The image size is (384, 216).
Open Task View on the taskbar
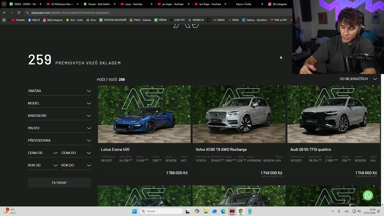[188, 211]
